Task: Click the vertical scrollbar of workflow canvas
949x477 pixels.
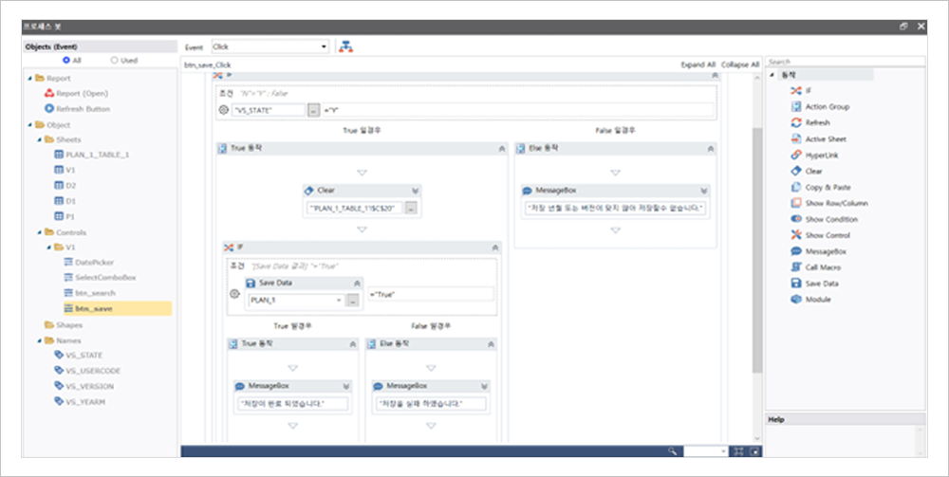Action: [756, 247]
